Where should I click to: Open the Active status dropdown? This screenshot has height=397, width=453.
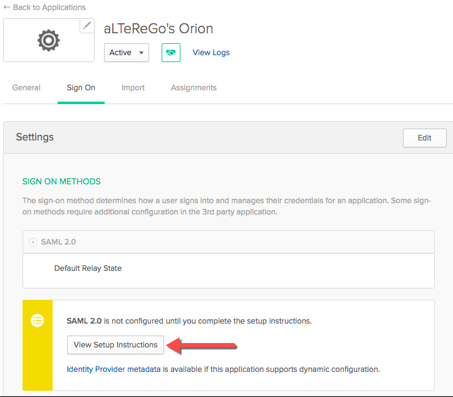coord(126,53)
